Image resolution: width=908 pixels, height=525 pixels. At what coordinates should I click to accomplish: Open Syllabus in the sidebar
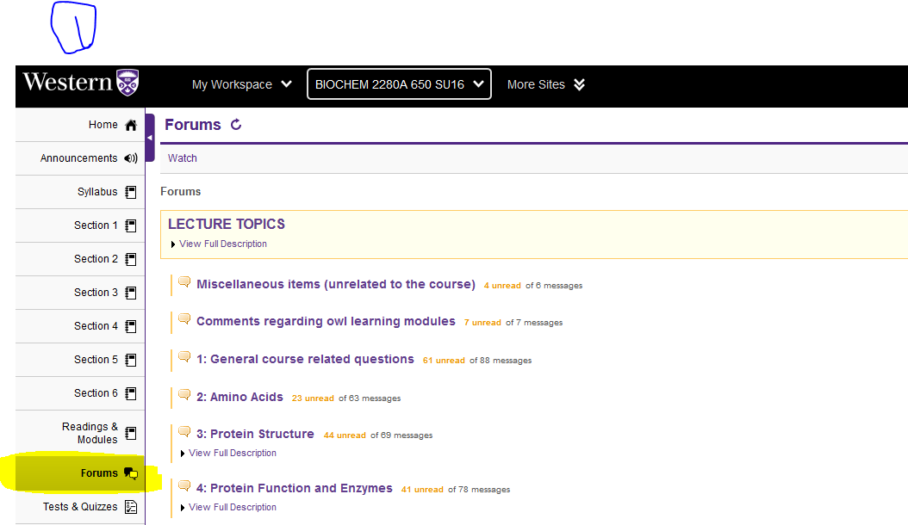click(80, 192)
